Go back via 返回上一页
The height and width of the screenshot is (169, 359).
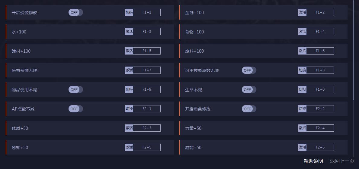point(342,161)
